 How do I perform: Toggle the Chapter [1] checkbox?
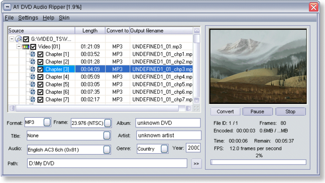tap(41, 55)
